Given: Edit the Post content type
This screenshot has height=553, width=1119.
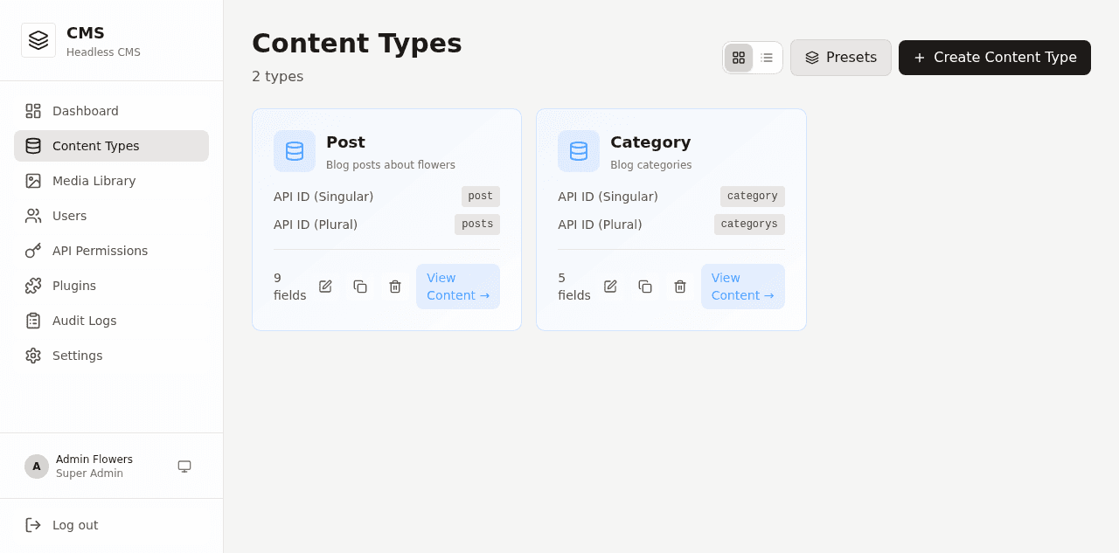Looking at the screenshot, I should [325, 287].
